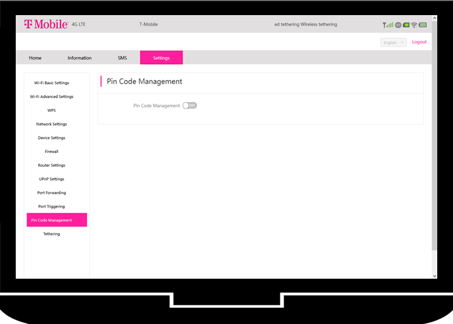453x324 pixels.
Task: Click the Logout link
Action: pos(419,42)
